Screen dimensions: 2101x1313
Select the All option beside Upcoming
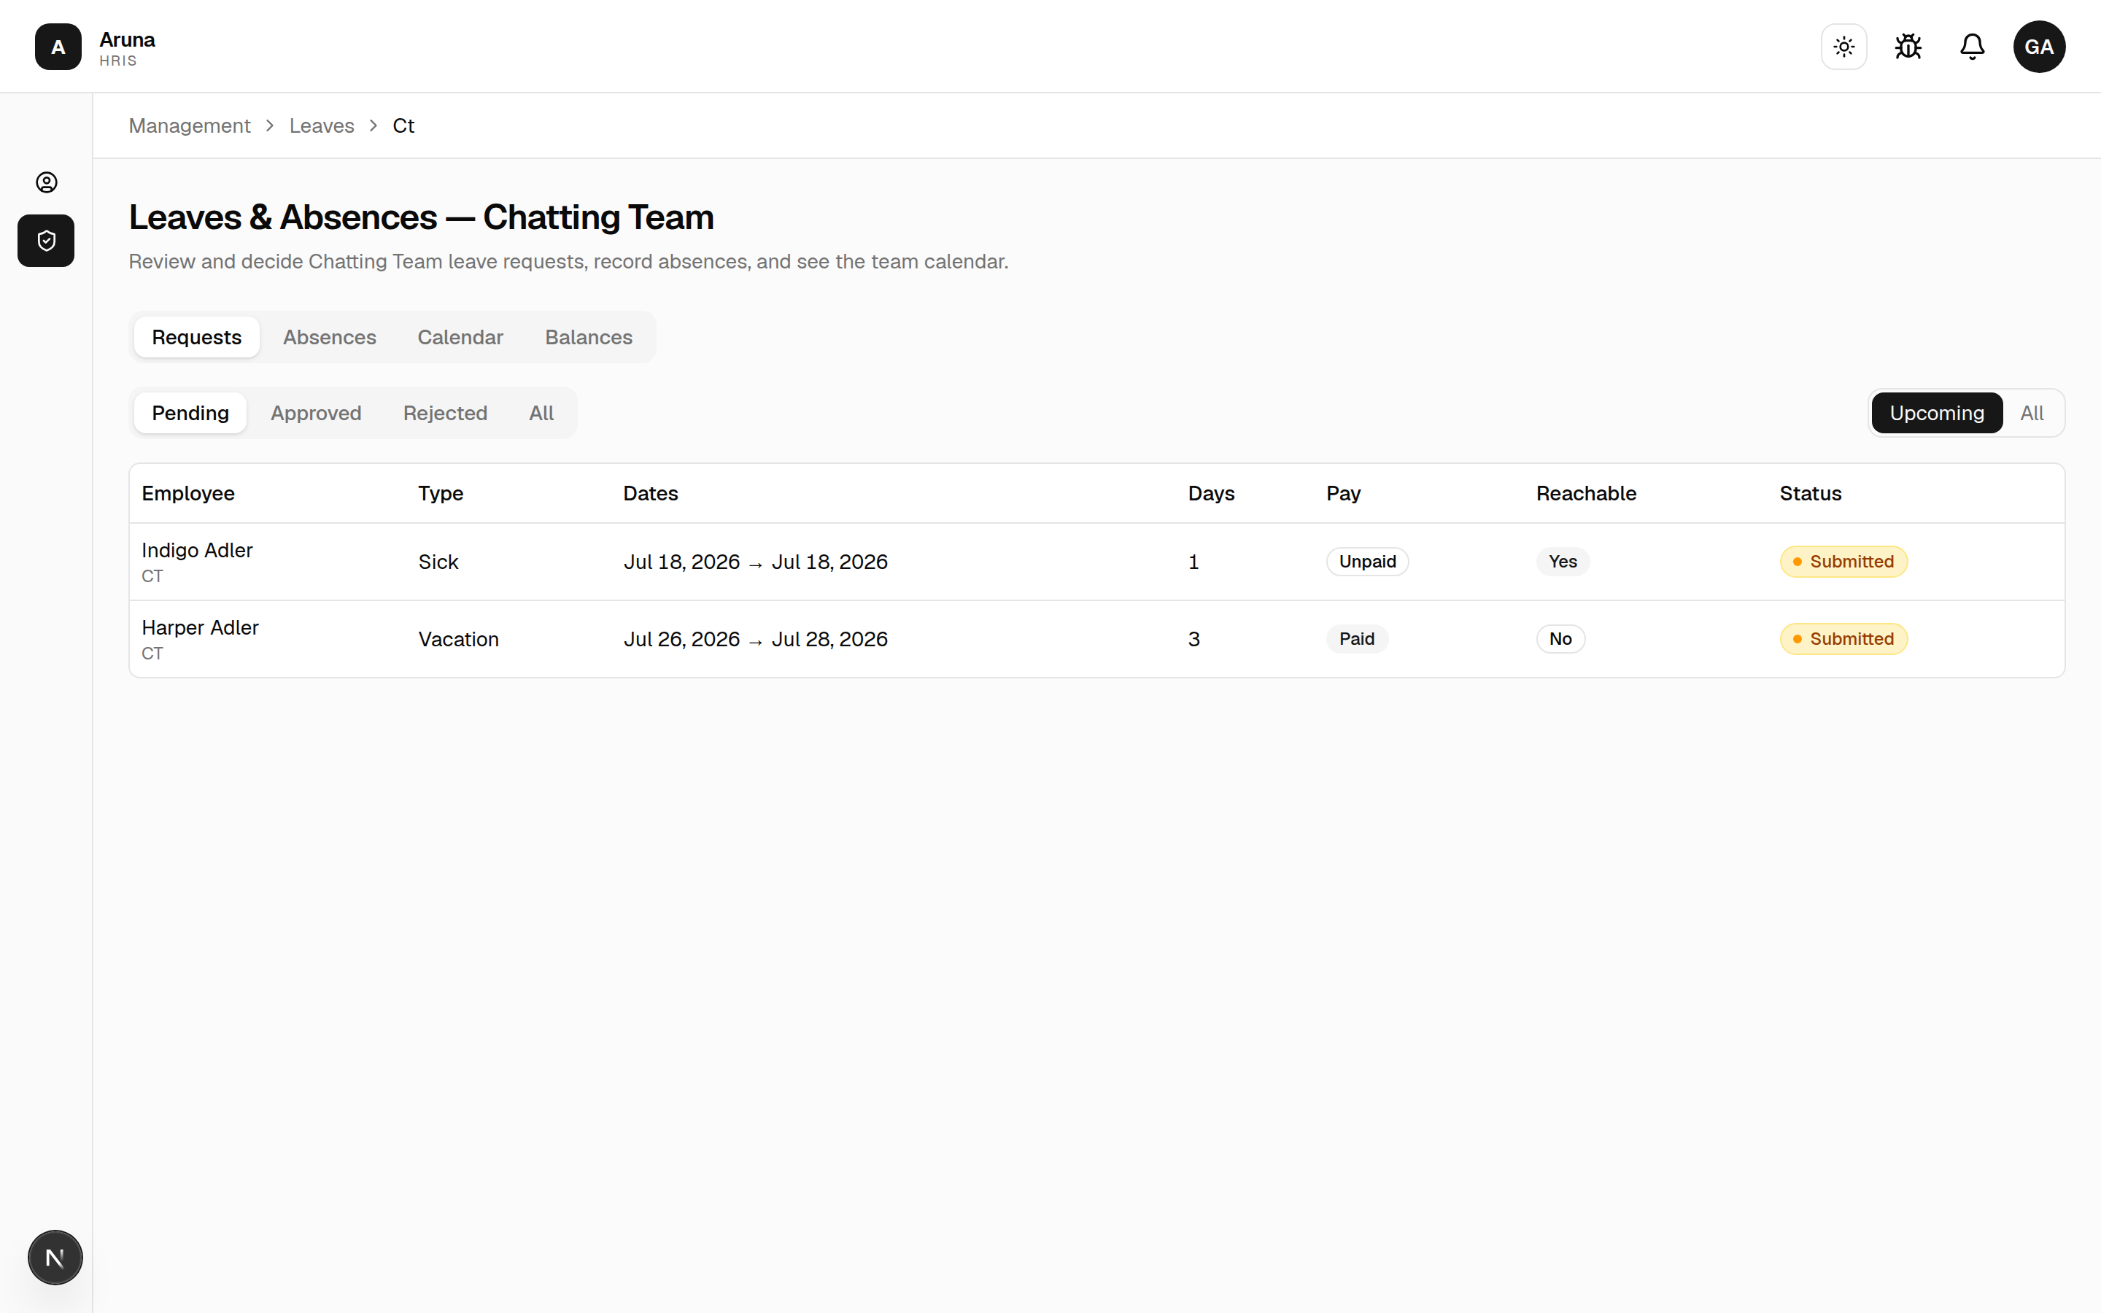2032,412
